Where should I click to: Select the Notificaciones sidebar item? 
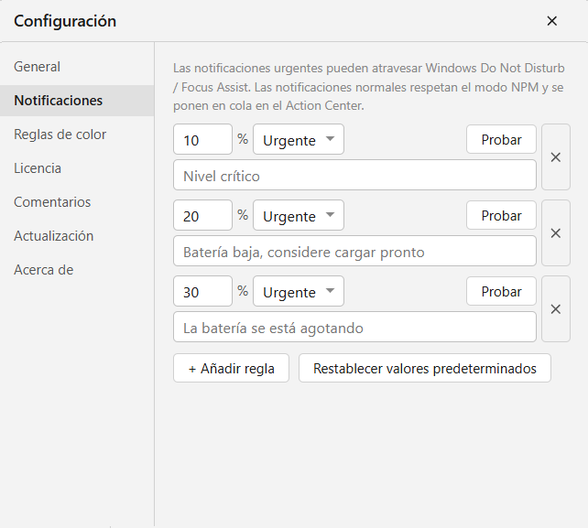click(x=77, y=101)
